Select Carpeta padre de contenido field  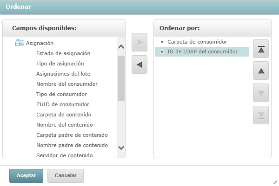coord(72,135)
